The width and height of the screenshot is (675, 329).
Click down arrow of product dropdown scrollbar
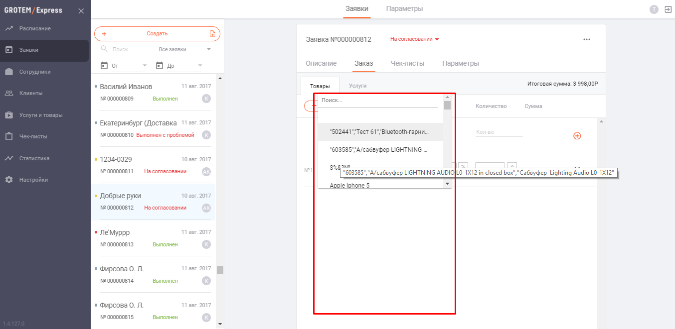point(447,184)
